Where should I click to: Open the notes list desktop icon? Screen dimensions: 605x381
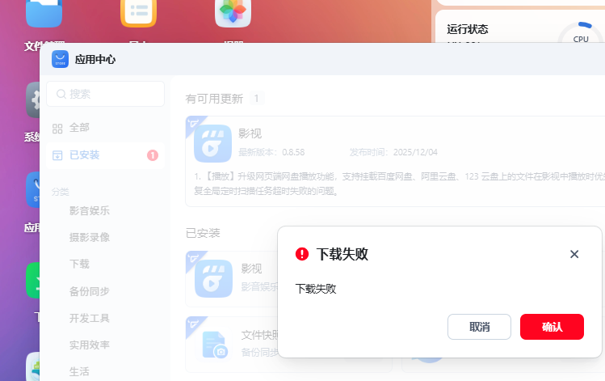138,12
